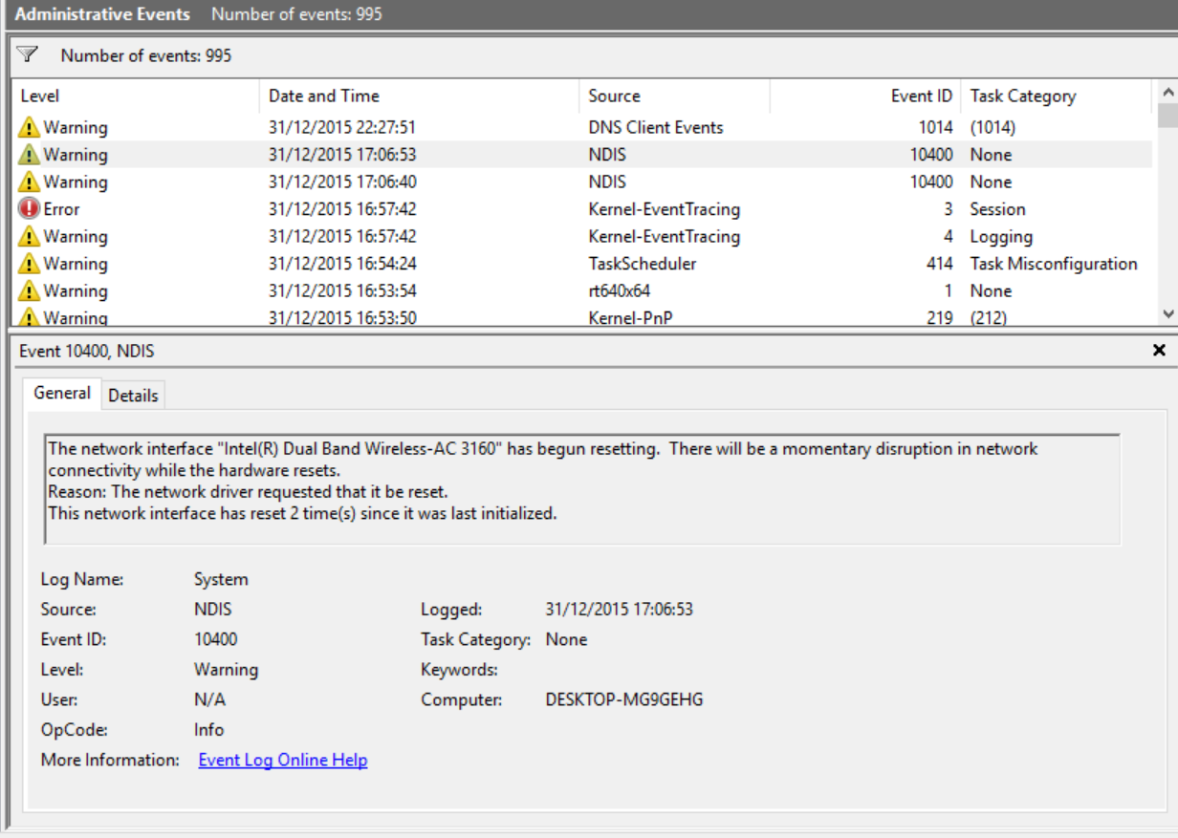Click the User value N/A
1178x838 pixels.
click(209, 700)
